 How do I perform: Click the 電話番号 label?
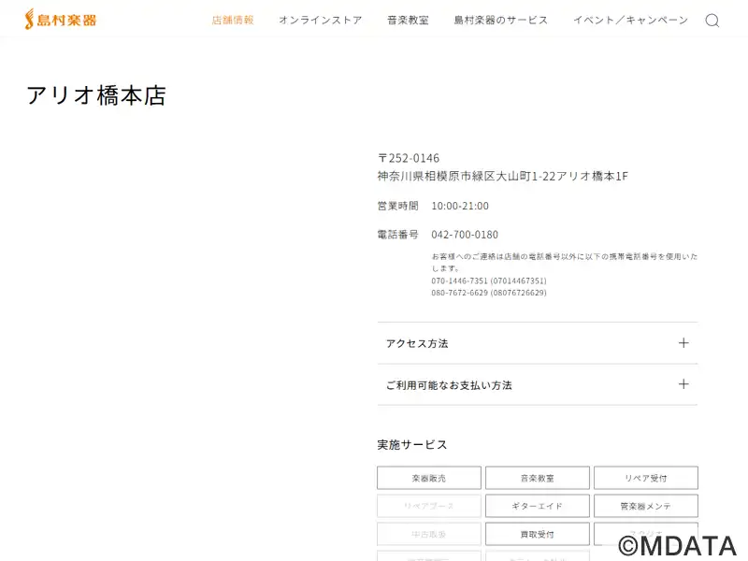(x=398, y=235)
